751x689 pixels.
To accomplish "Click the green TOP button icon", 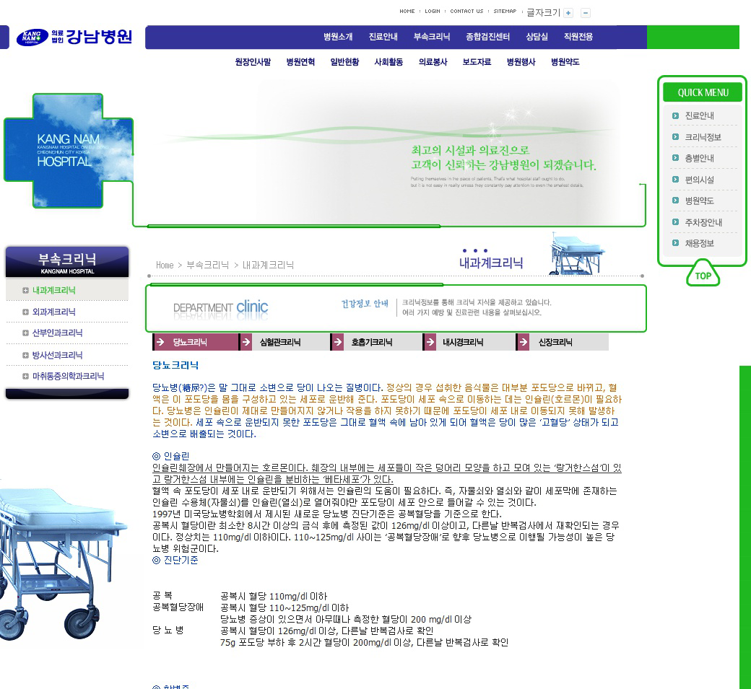I will point(703,276).
